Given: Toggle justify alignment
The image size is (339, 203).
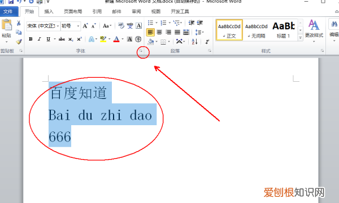Looking at the screenshot, I should (177, 32).
